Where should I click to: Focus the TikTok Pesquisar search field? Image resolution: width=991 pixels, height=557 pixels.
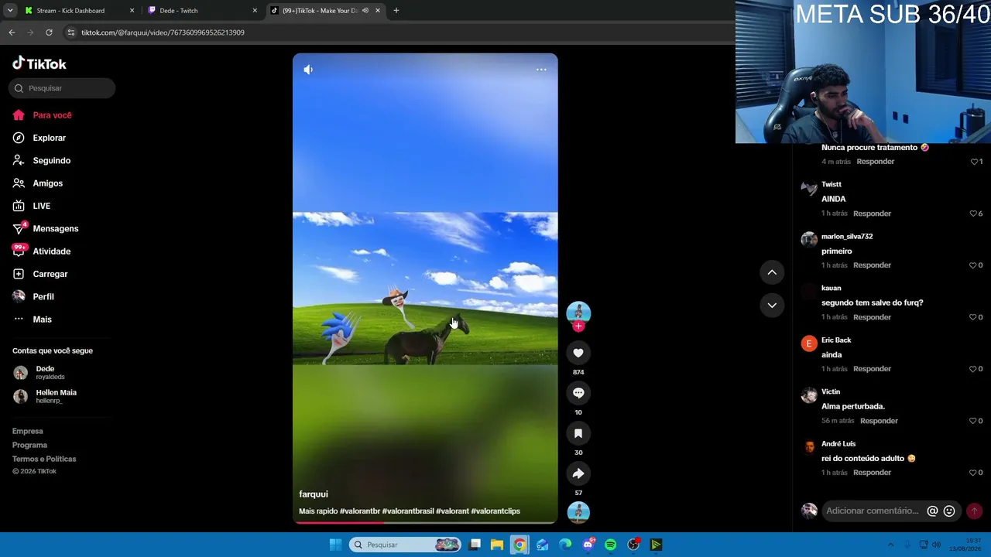(x=62, y=88)
